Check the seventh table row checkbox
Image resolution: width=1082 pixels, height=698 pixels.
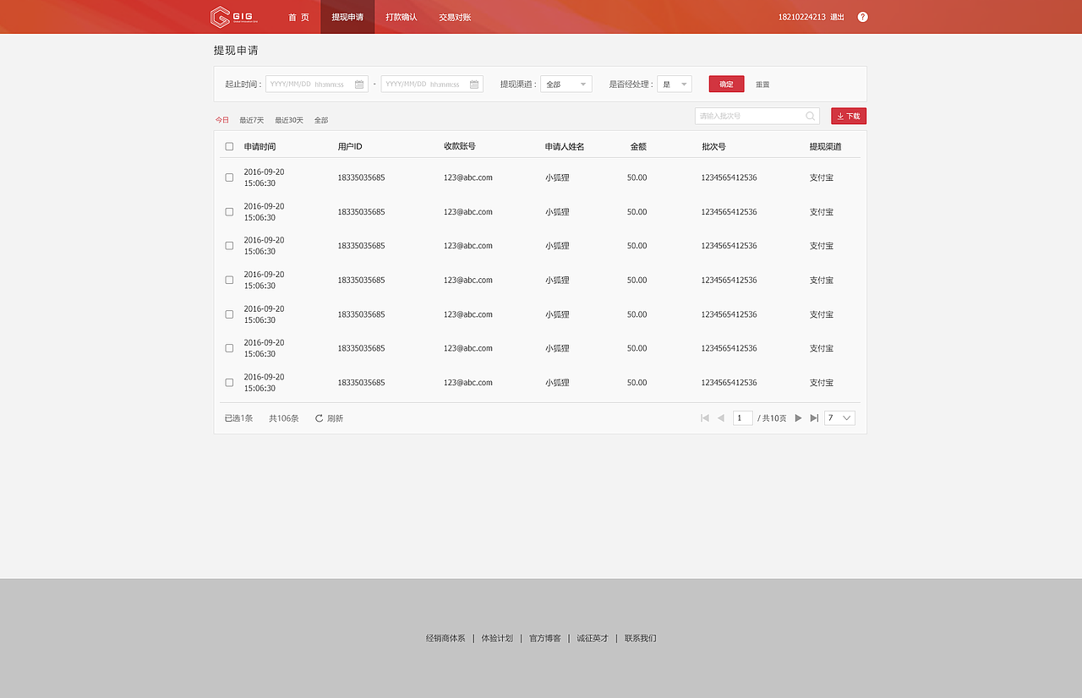pos(229,383)
